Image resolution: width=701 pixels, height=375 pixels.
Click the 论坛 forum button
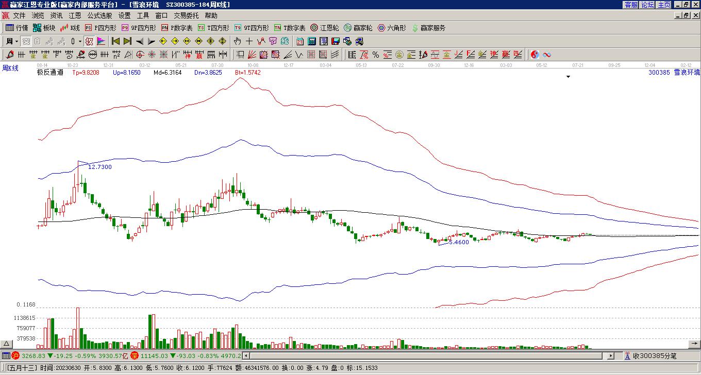point(647,5)
